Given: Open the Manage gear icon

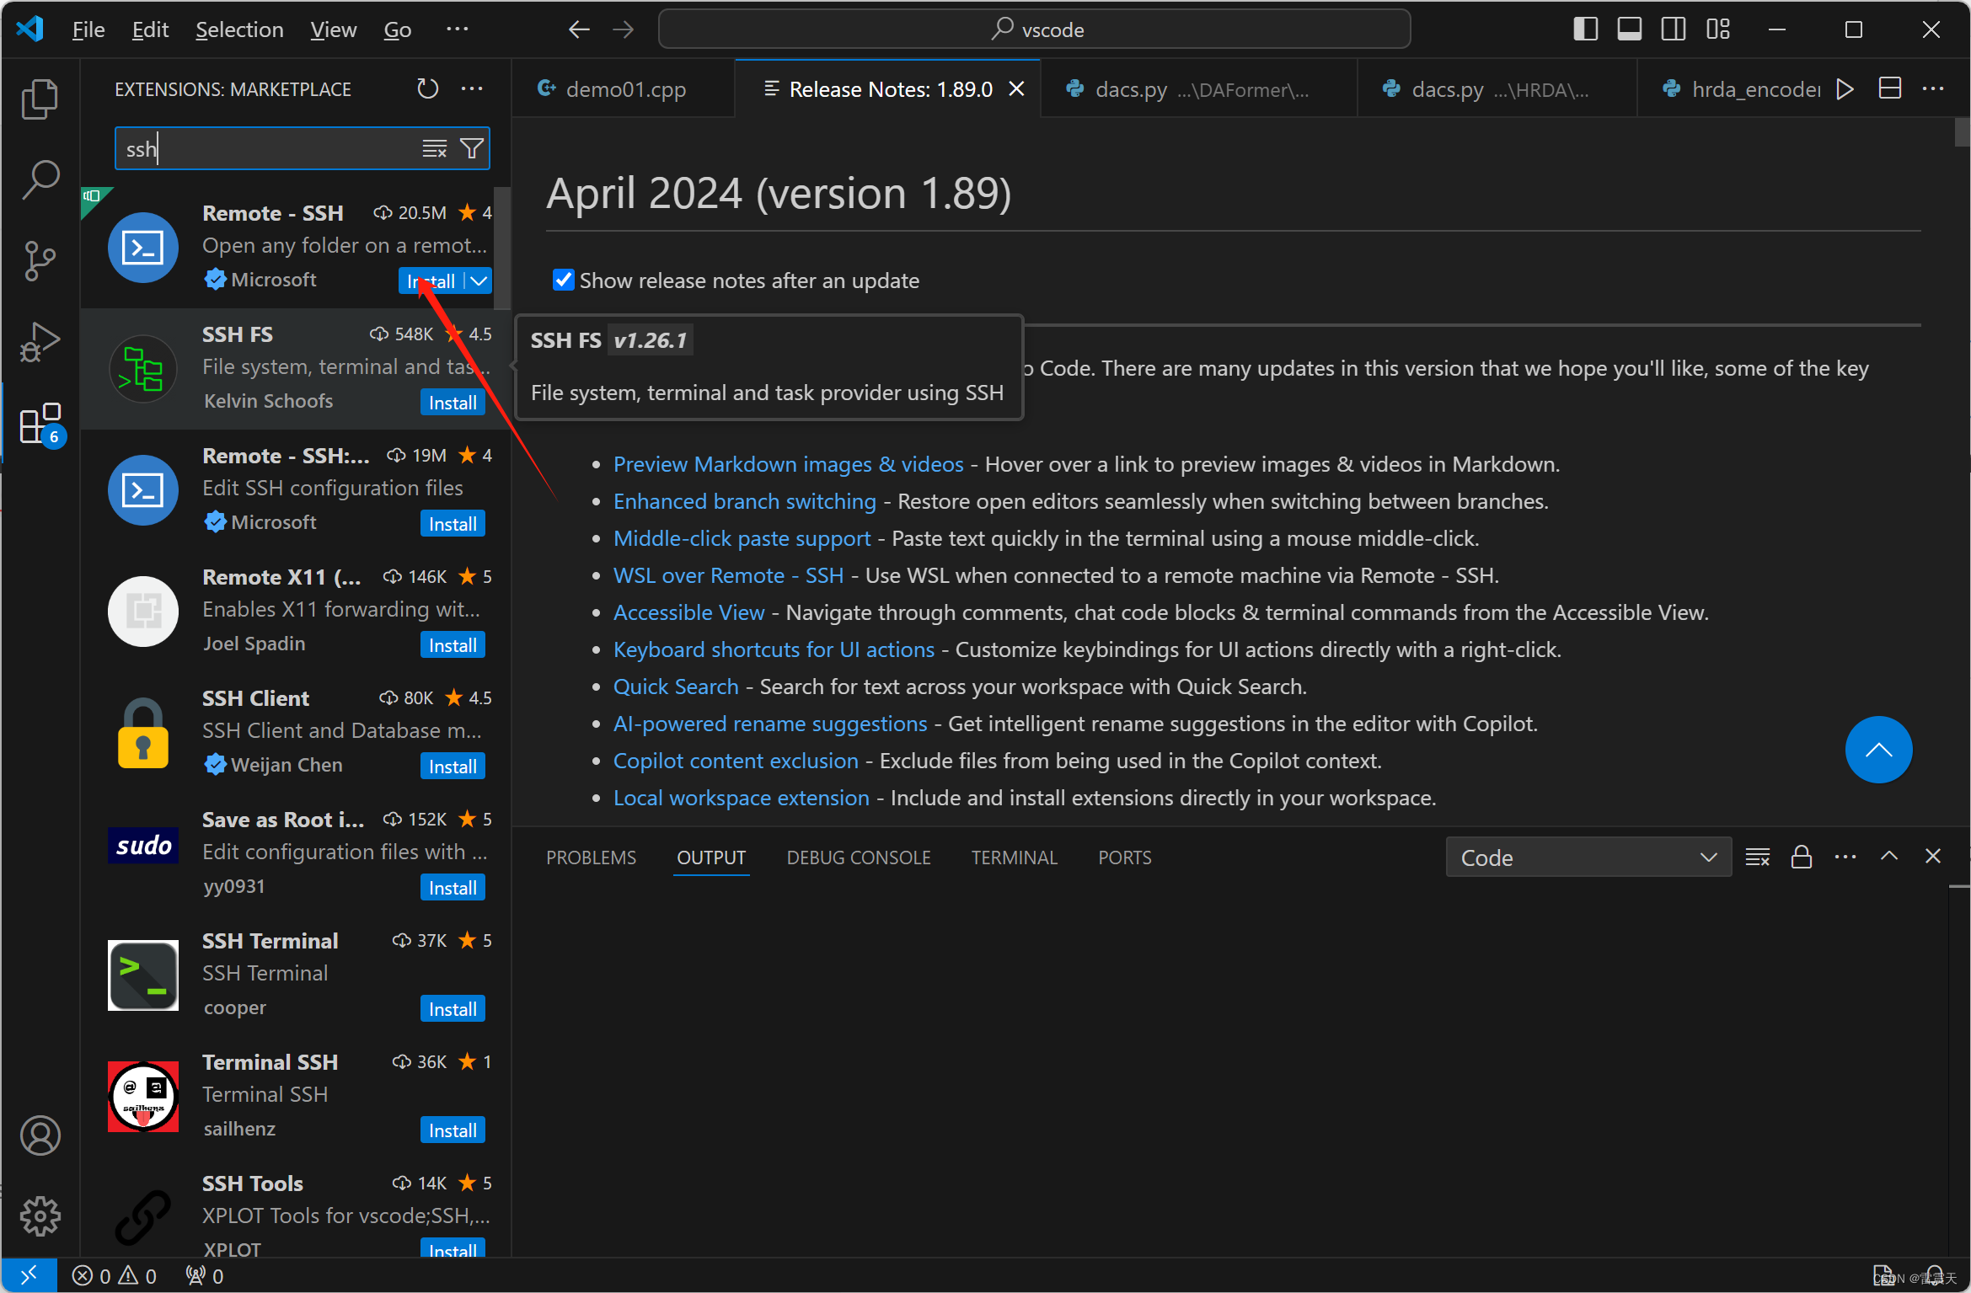Looking at the screenshot, I should point(40,1216).
